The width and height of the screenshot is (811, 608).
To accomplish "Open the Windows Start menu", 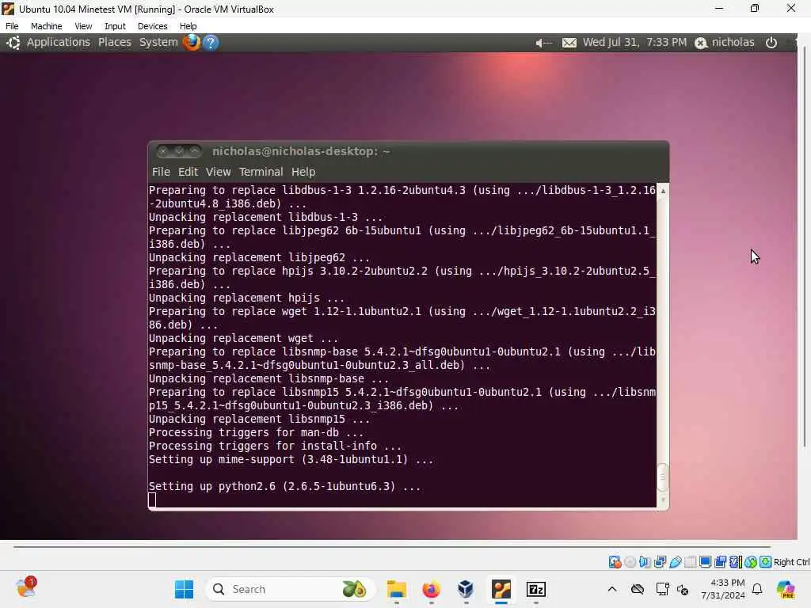I will tap(184, 589).
